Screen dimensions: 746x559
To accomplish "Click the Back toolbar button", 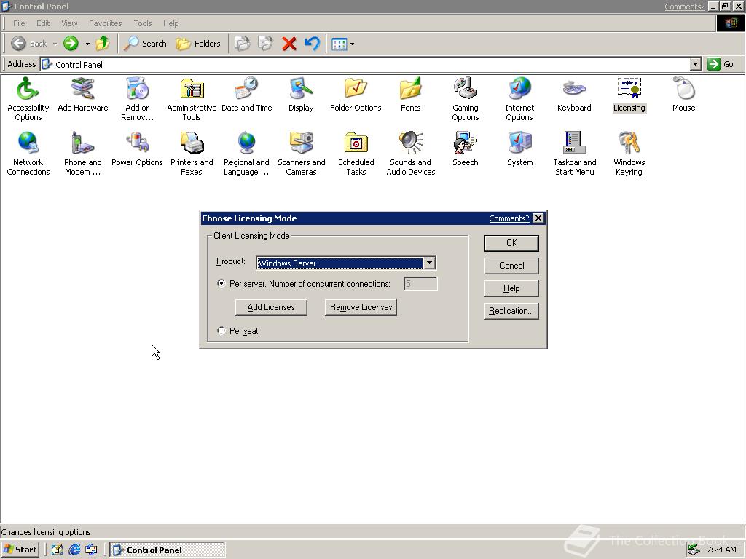I will [x=29, y=44].
